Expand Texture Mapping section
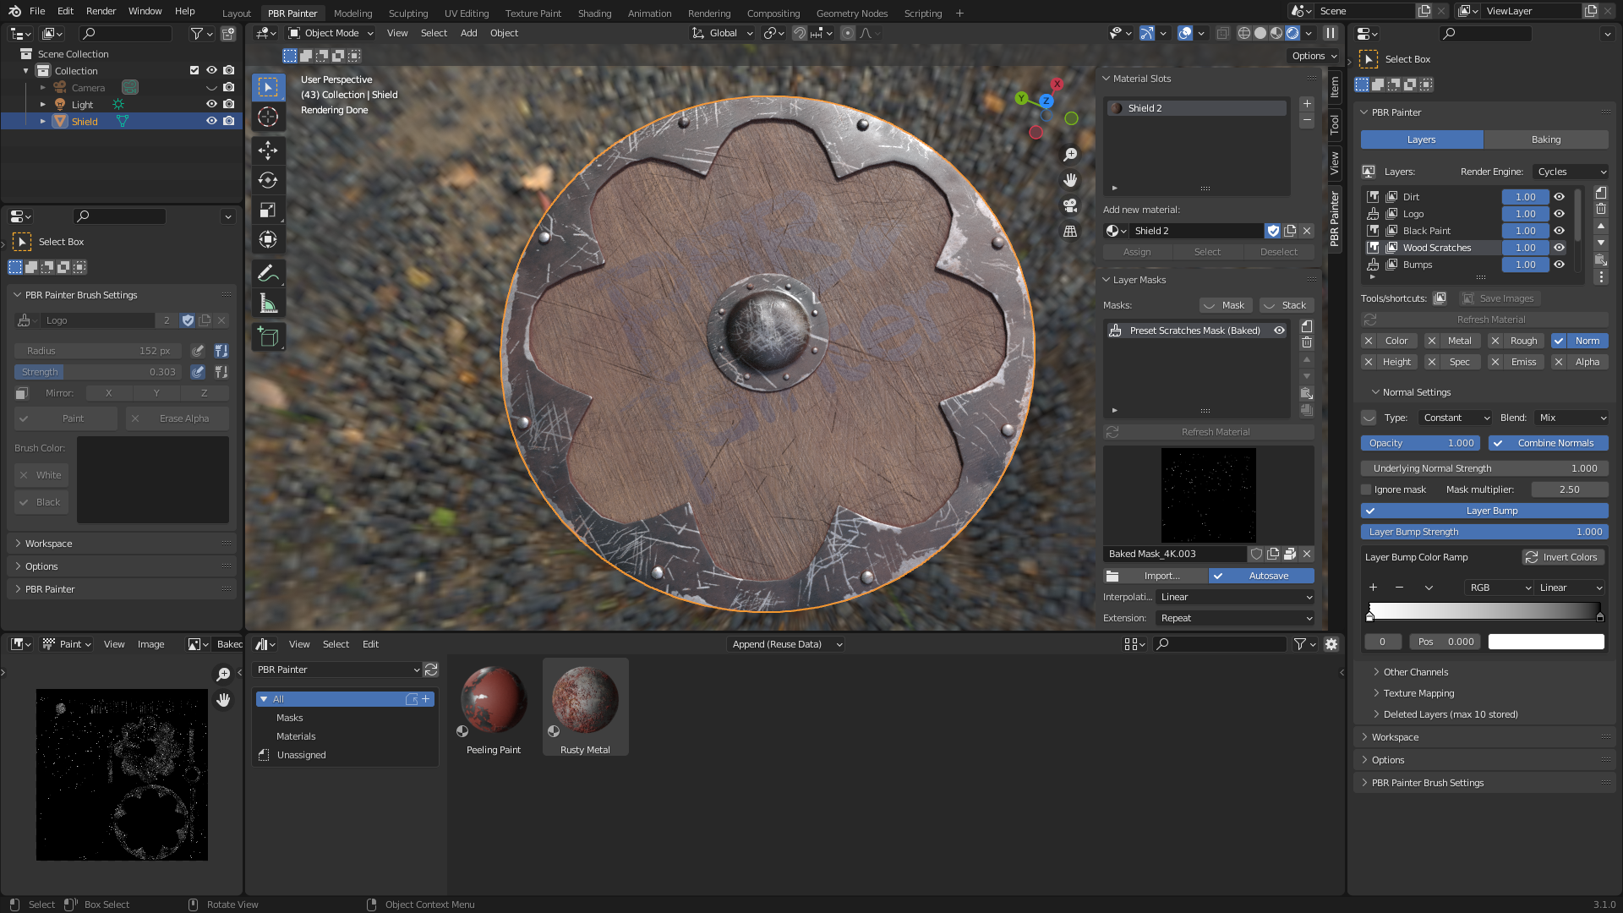The height and width of the screenshot is (913, 1623). click(1418, 693)
